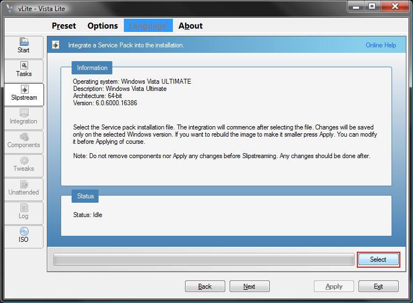
Task: Open the About menu
Action: [x=191, y=26]
